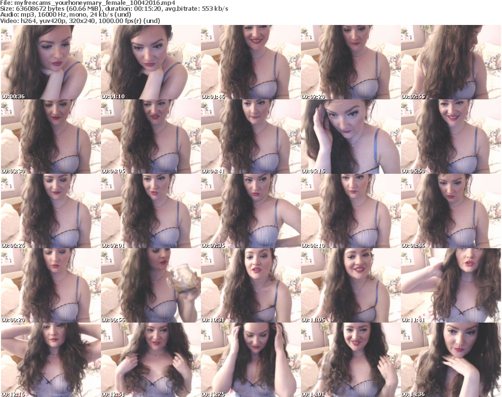
Task: Pick the thumbnail stamped 00:02:55
Action: tap(451, 62)
